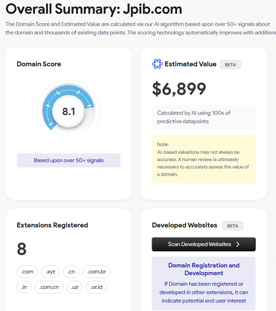Select the .com.cn extension chip

(49, 287)
